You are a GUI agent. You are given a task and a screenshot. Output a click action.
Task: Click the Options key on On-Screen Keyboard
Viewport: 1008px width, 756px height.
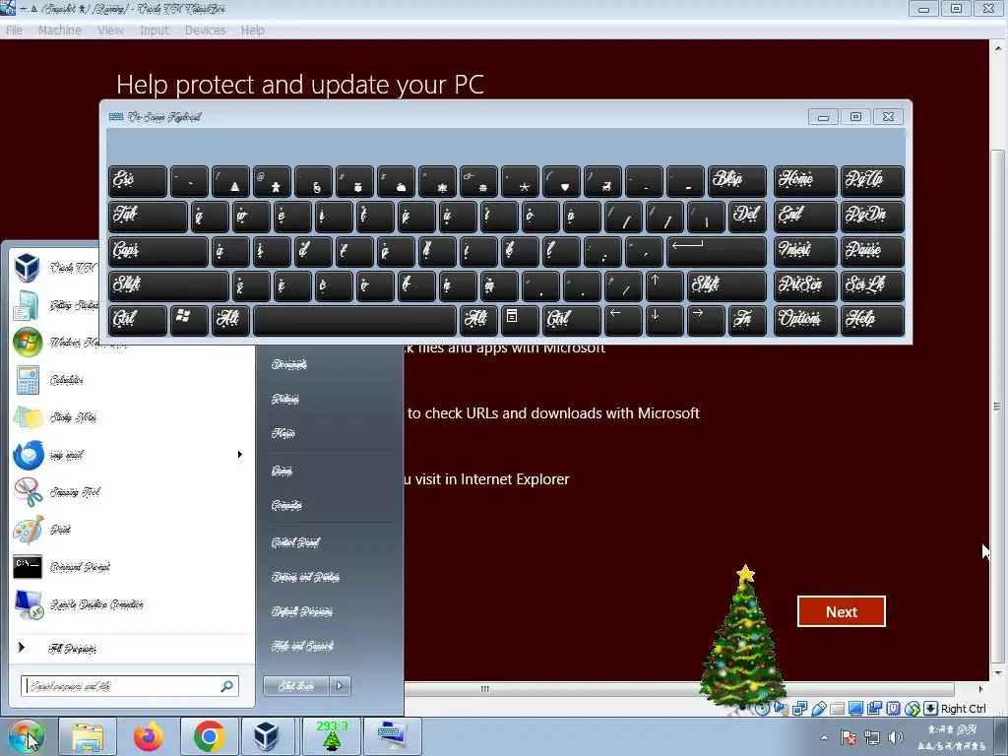805,320
